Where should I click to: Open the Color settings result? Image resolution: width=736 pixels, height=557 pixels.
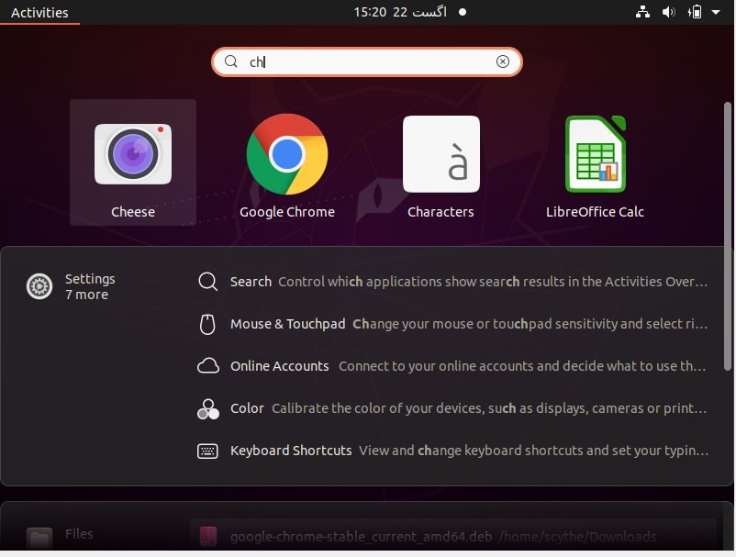point(452,408)
